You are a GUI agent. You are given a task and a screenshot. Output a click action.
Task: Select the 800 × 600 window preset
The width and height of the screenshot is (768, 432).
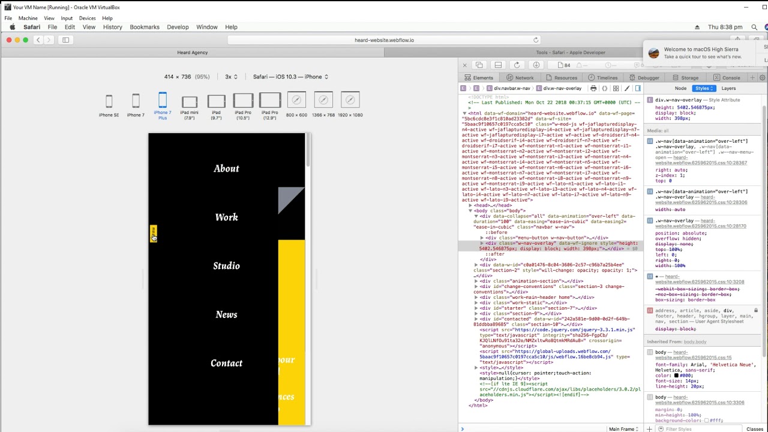point(296,104)
